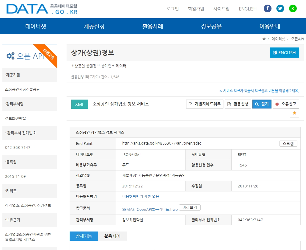
Task: Click 데이터셋 in the breadcrumb
Action: point(278,39)
